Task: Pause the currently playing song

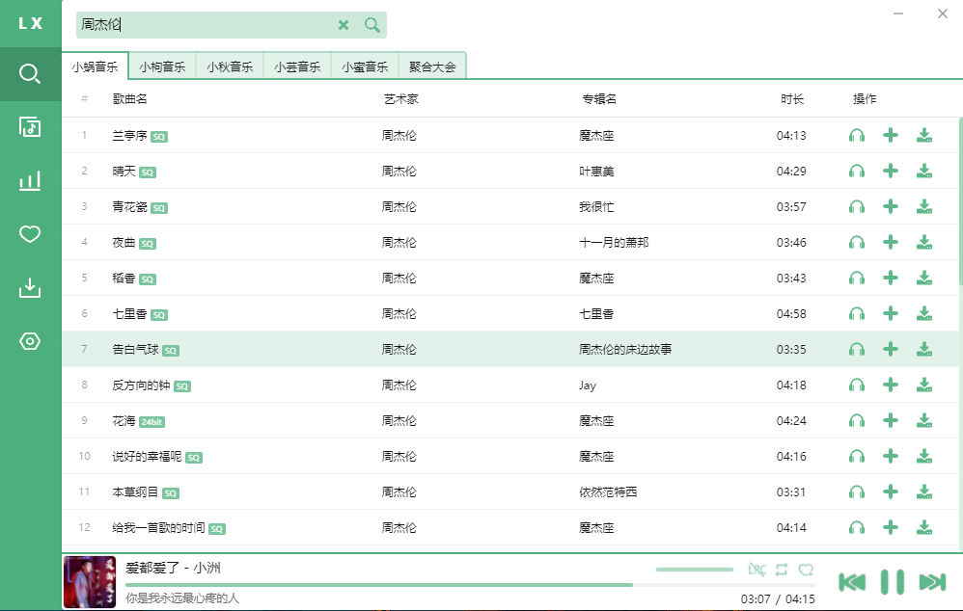Action: pos(891,581)
